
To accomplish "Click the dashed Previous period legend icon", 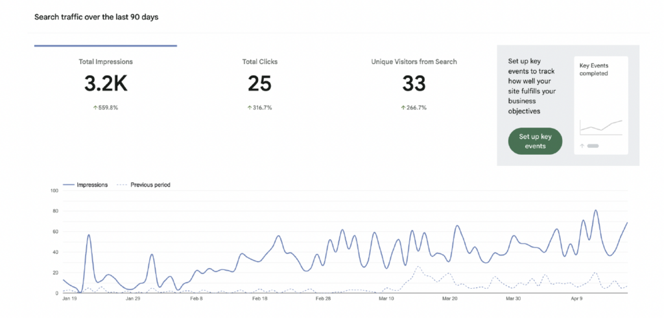I will (x=122, y=185).
